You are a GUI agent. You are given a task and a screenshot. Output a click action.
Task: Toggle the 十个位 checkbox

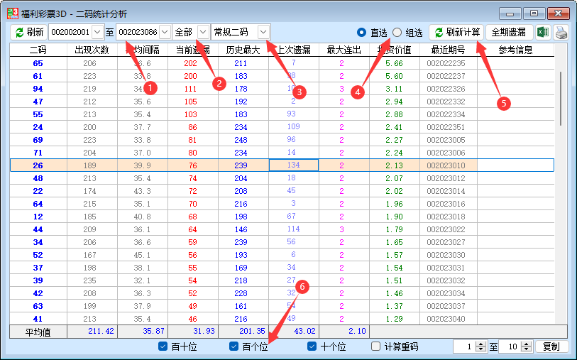312,347
